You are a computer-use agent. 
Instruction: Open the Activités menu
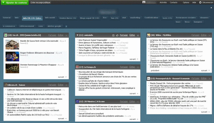163,2
